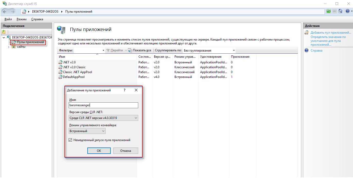353x178 pixels.
Task: Click the Classic .NET AppPool row icon
Action: click(x=60, y=72)
